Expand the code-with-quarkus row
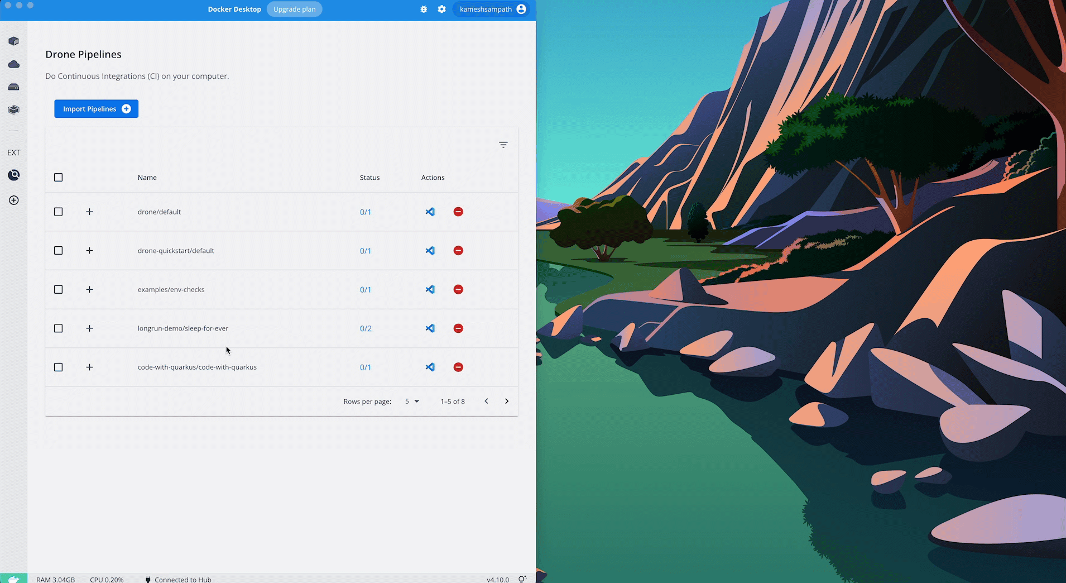 89,367
